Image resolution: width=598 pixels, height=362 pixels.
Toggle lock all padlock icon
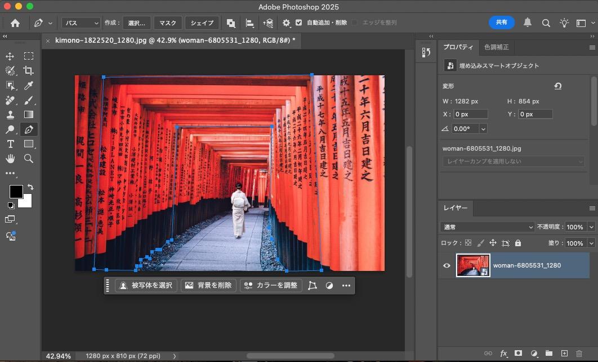[518, 243]
